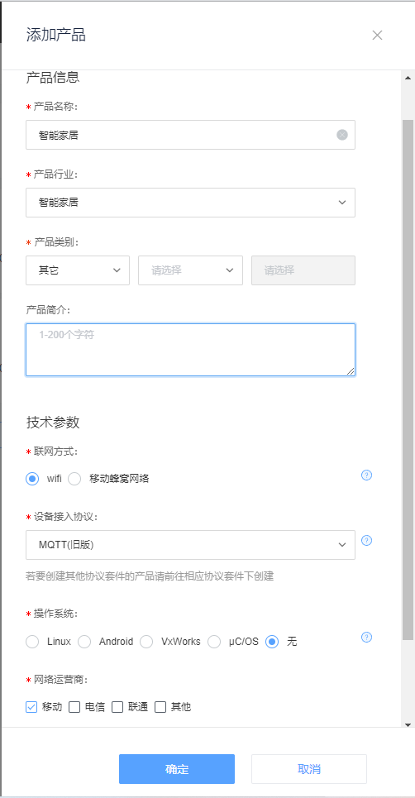
Task: Select the wifi radio button
Action: pyautogui.click(x=32, y=479)
